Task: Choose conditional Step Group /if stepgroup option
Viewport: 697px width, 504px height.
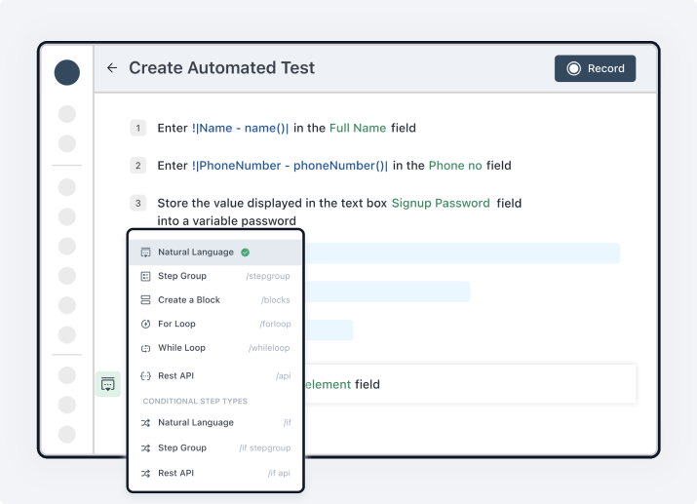Action: click(182, 448)
